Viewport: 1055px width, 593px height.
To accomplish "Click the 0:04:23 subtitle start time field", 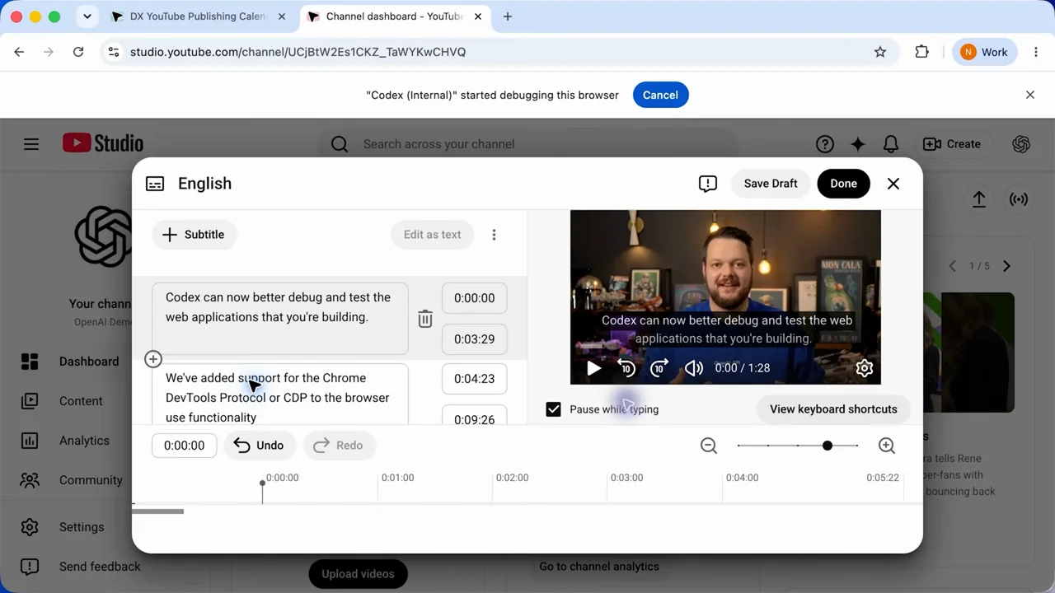I will pos(475,379).
